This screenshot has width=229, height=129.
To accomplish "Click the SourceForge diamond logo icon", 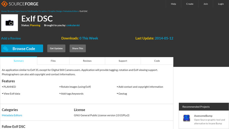I will click(x=4, y=4).
